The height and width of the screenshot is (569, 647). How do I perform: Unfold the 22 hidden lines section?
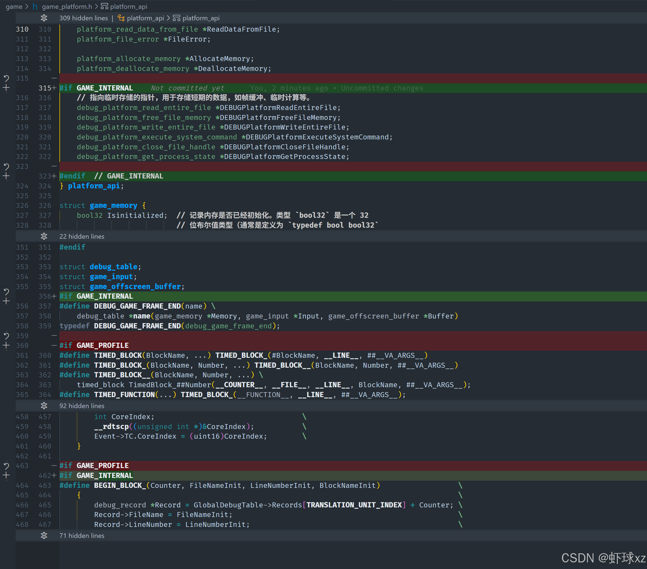click(x=44, y=236)
